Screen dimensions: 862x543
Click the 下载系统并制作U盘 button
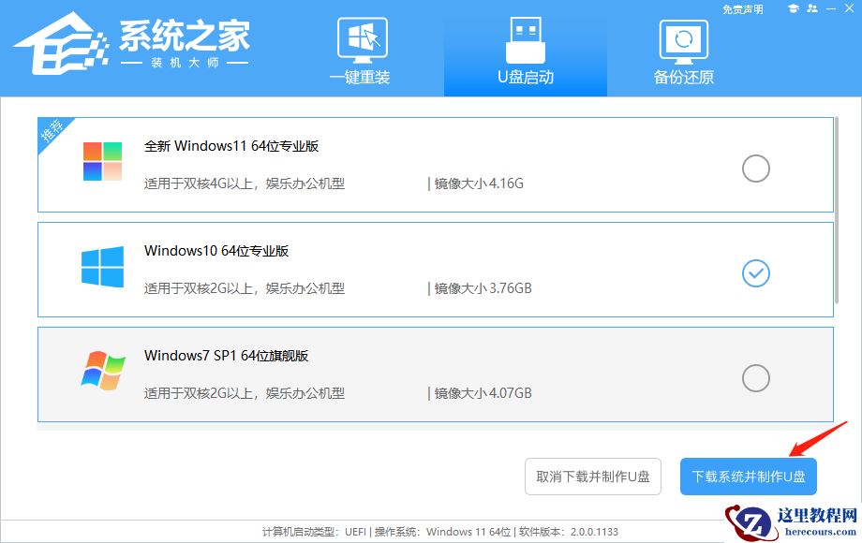pos(749,476)
